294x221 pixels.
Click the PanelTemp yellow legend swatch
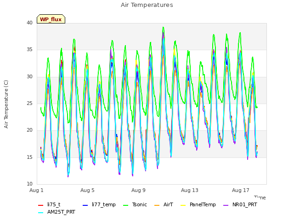click(x=183, y=205)
